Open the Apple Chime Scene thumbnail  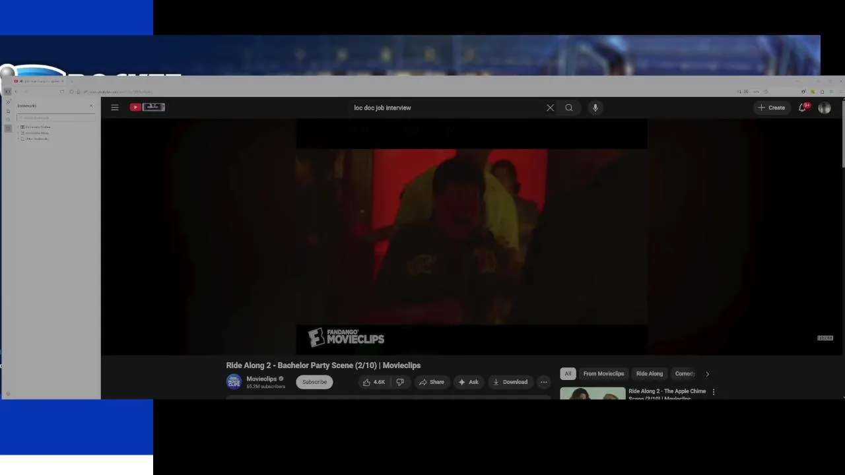(x=593, y=393)
